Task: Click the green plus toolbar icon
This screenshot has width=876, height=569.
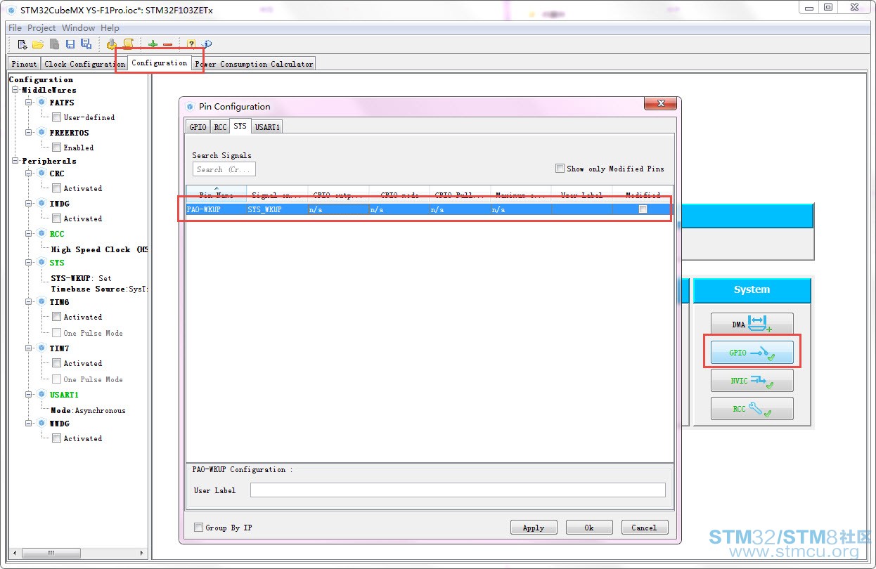Action: click(153, 44)
